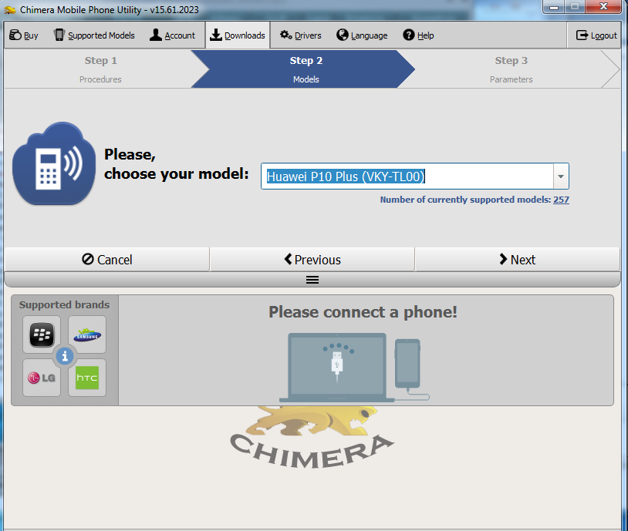The height and width of the screenshot is (531, 628).
Task: Minimize the Chimera window
Action: (x=554, y=7)
